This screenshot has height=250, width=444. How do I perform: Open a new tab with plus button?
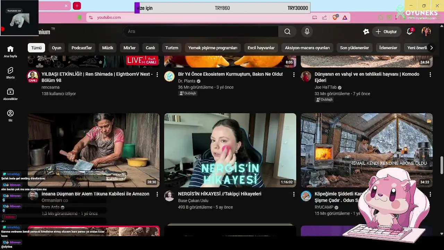pyautogui.click(x=77, y=6)
